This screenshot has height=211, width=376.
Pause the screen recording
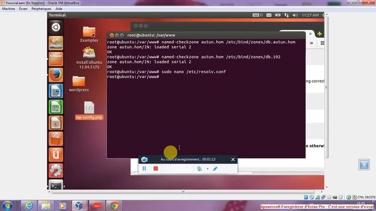pos(144,169)
